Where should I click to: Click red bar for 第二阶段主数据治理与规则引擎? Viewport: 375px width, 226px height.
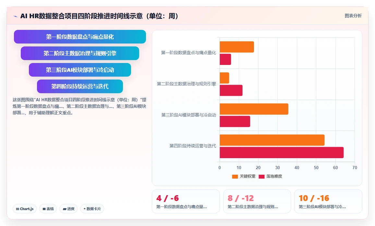click(231, 91)
